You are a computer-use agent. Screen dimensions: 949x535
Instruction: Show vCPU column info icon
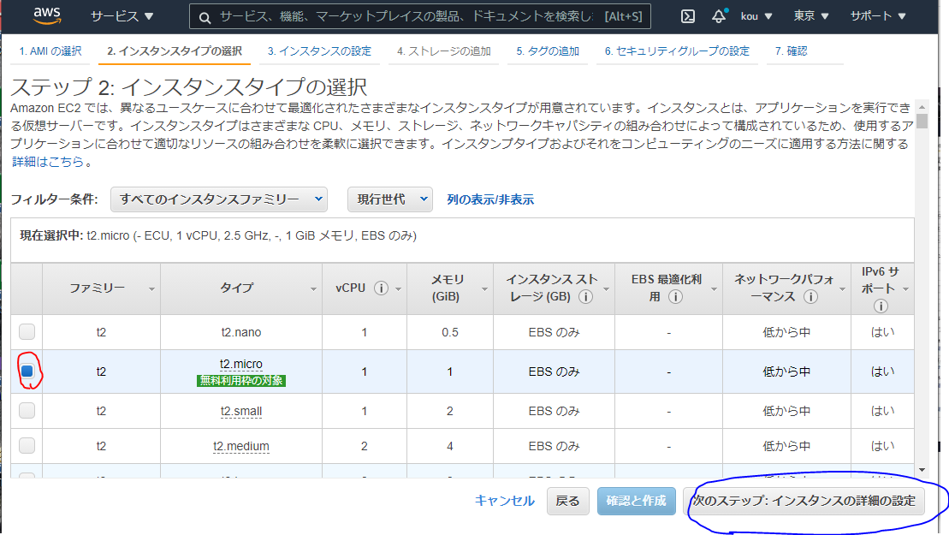[x=381, y=288]
